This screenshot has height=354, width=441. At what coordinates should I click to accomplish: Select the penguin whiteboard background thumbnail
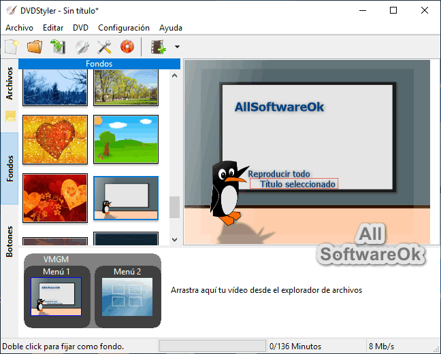[126, 198]
